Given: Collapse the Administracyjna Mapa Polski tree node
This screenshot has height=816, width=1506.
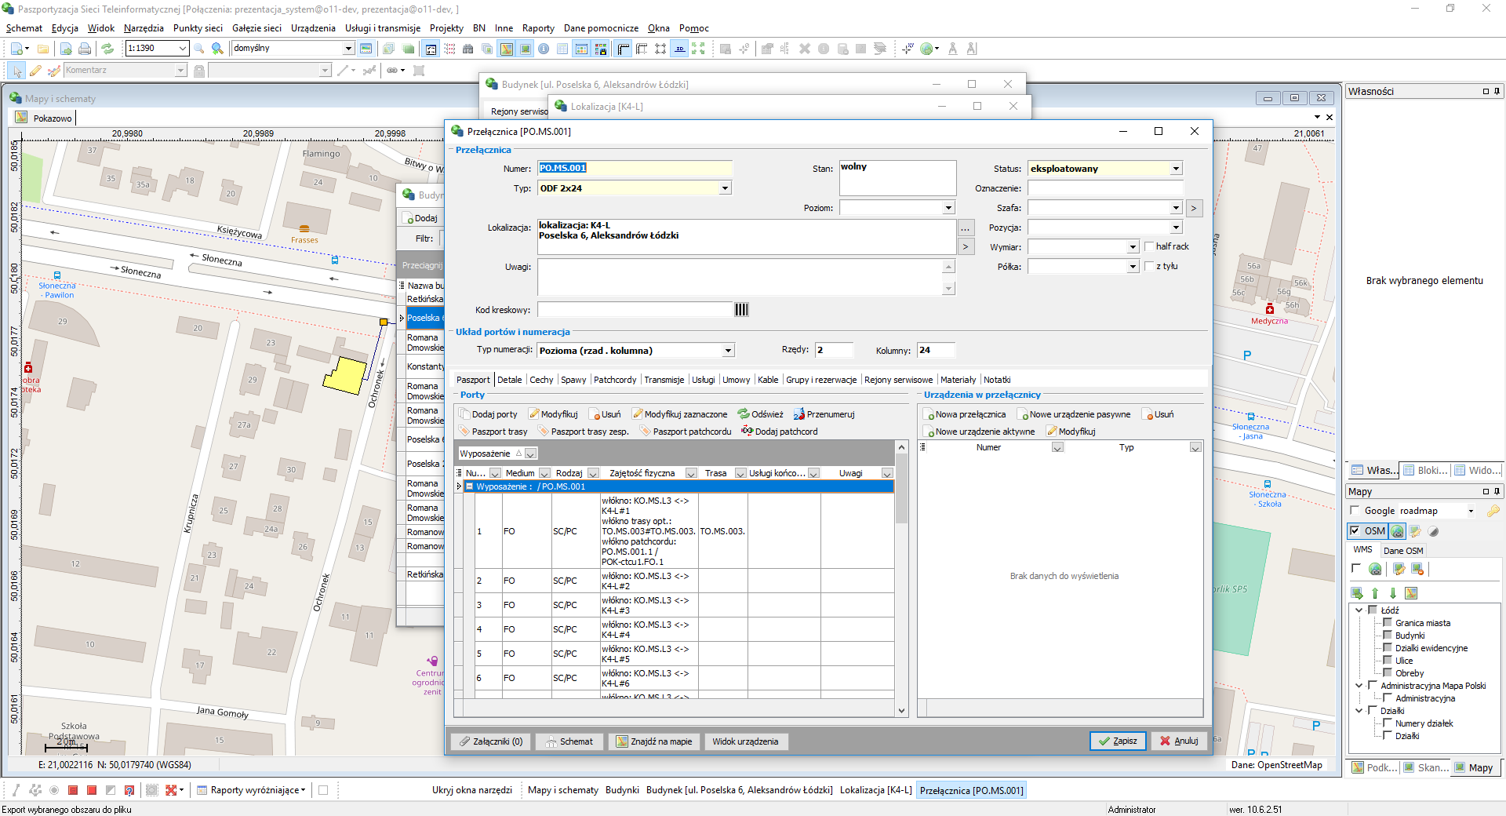Looking at the screenshot, I should coord(1359,686).
